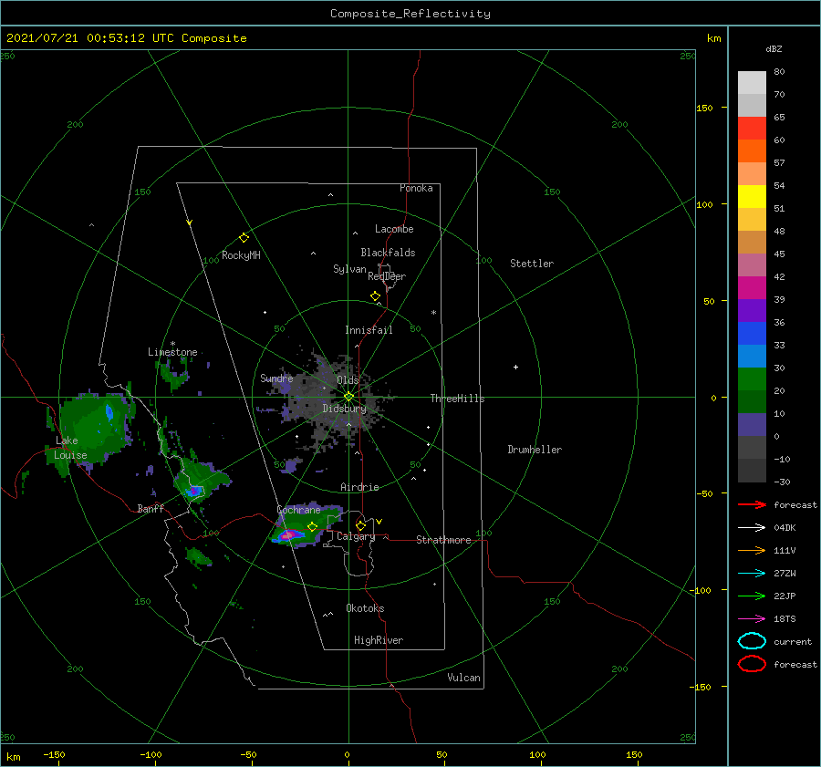Image resolution: width=821 pixels, height=767 pixels.
Task: Click the white 04DK arrow legend icon
Action: pyautogui.click(x=752, y=528)
